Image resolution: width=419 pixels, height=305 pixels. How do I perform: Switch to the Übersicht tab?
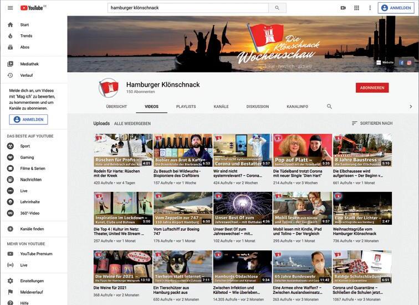[116, 107]
